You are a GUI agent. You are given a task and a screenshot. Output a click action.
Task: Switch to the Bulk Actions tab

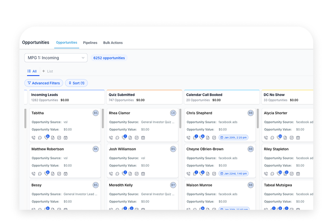click(113, 43)
